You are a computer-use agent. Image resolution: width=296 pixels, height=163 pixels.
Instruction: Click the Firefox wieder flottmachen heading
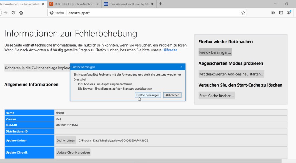click(x=225, y=42)
